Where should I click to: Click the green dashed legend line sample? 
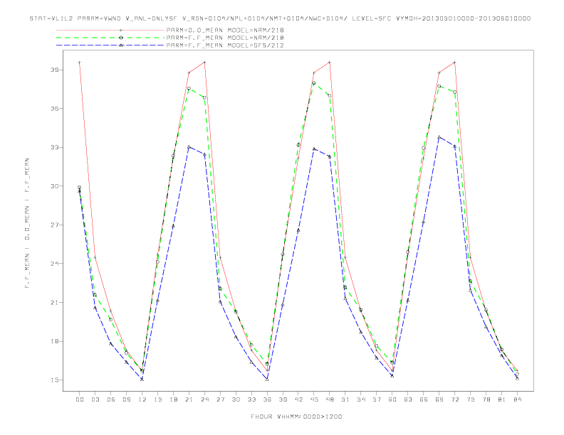pyautogui.click(x=110, y=38)
